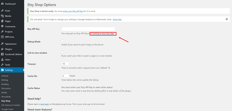Click the 'Etsy Shop Options' heading
Viewport: 232px width, 111px height.
click(42, 5)
